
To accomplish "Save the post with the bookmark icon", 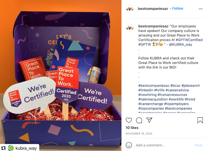I will point(200,120).
